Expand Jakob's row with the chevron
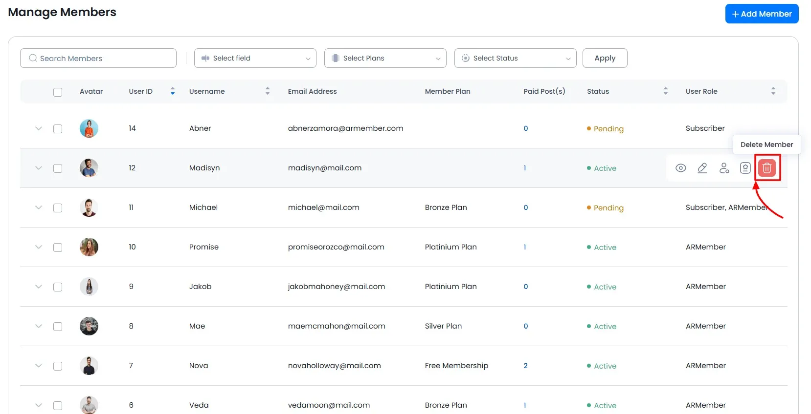 39,287
